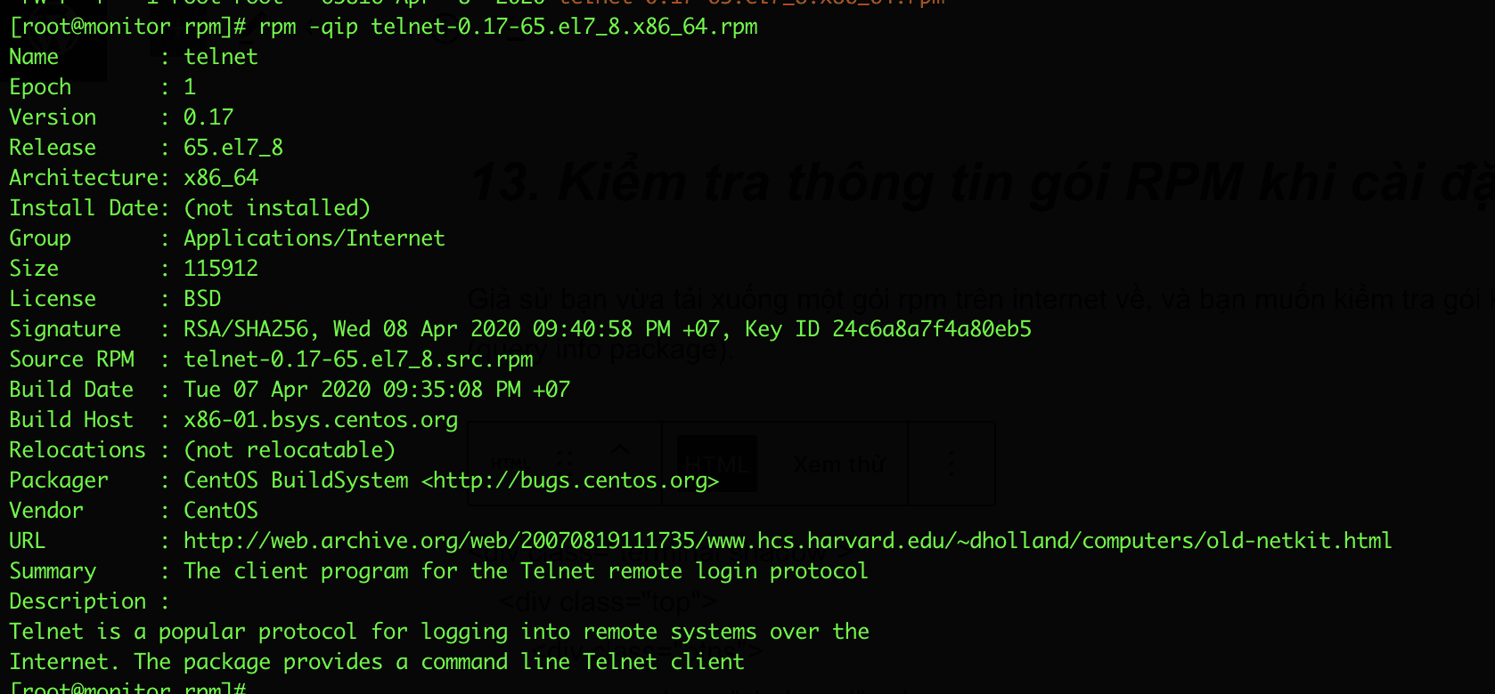The image size is (1495, 694).
Task: Open the web.archive.org URL line
Action: click(x=787, y=541)
